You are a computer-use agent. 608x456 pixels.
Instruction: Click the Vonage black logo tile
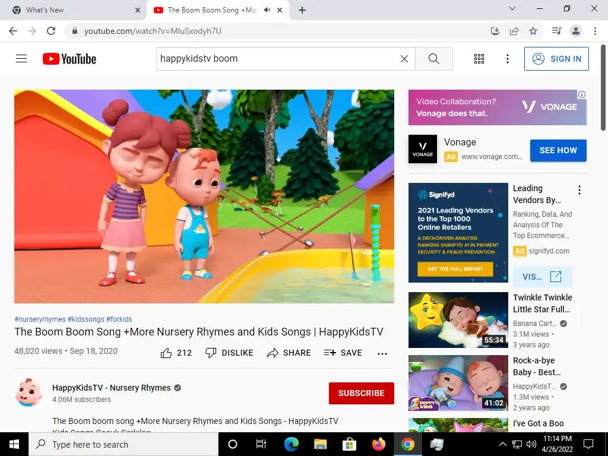pyautogui.click(x=423, y=149)
